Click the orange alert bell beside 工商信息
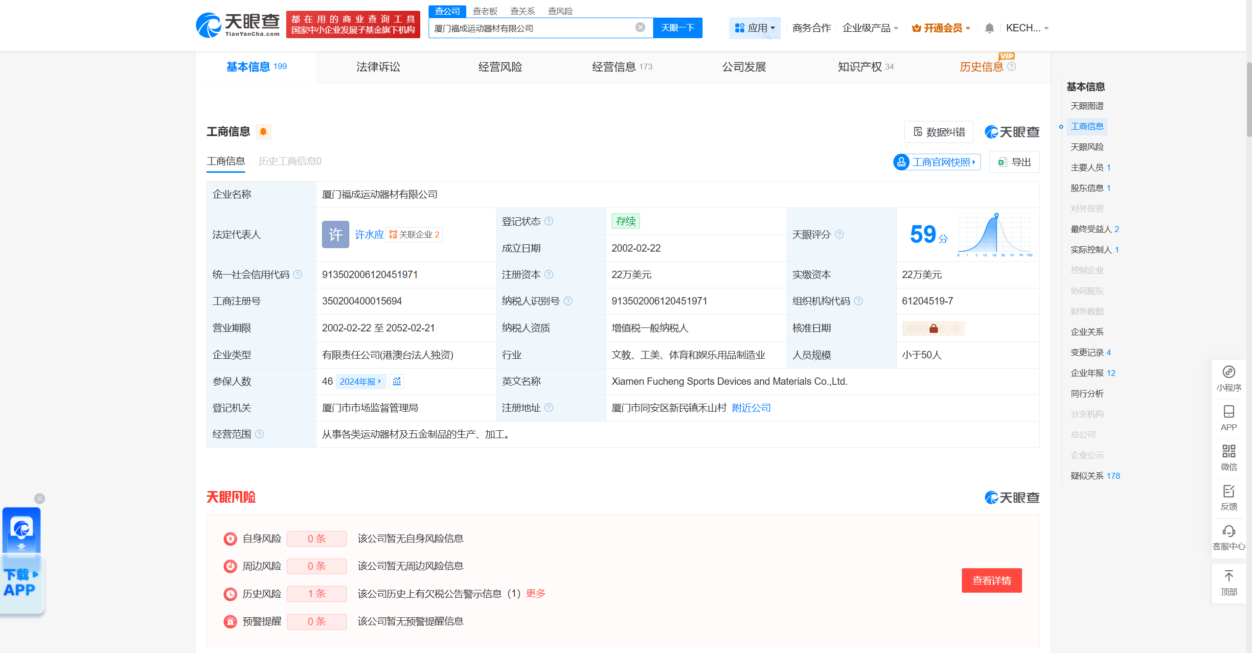Image resolution: width=1252 pixels, height=653 pixels. (263, 132)
